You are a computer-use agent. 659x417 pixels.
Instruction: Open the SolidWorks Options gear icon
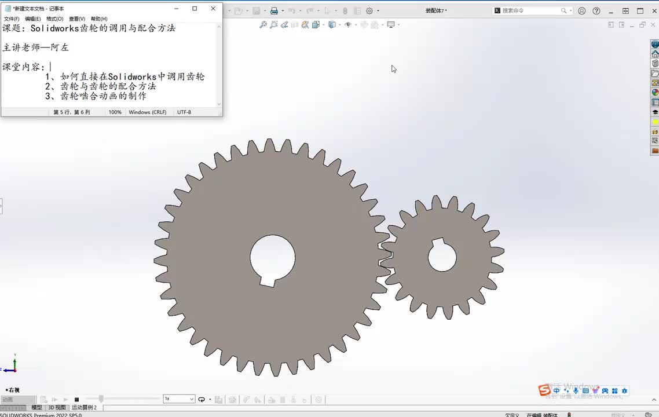click(369, 11)
